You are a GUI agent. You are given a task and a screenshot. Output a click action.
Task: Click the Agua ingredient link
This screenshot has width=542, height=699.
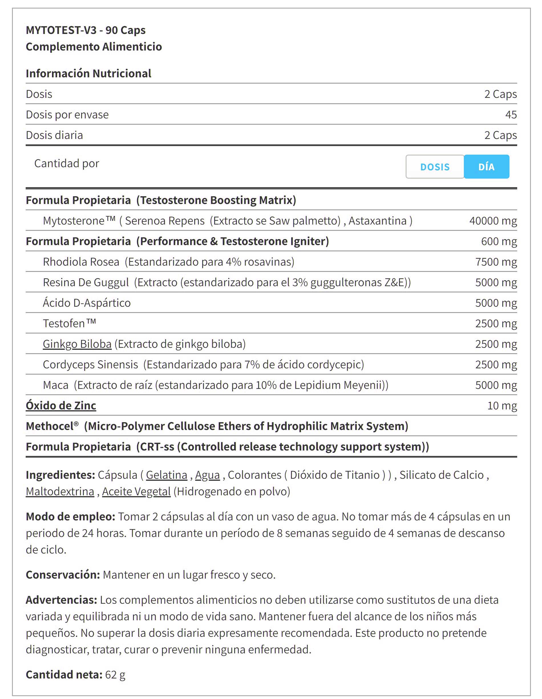(207, 475)
